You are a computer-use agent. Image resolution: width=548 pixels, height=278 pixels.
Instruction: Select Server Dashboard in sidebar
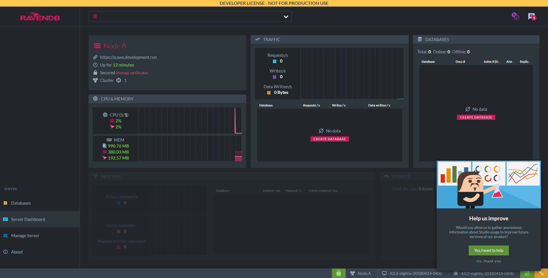point(40,219)
